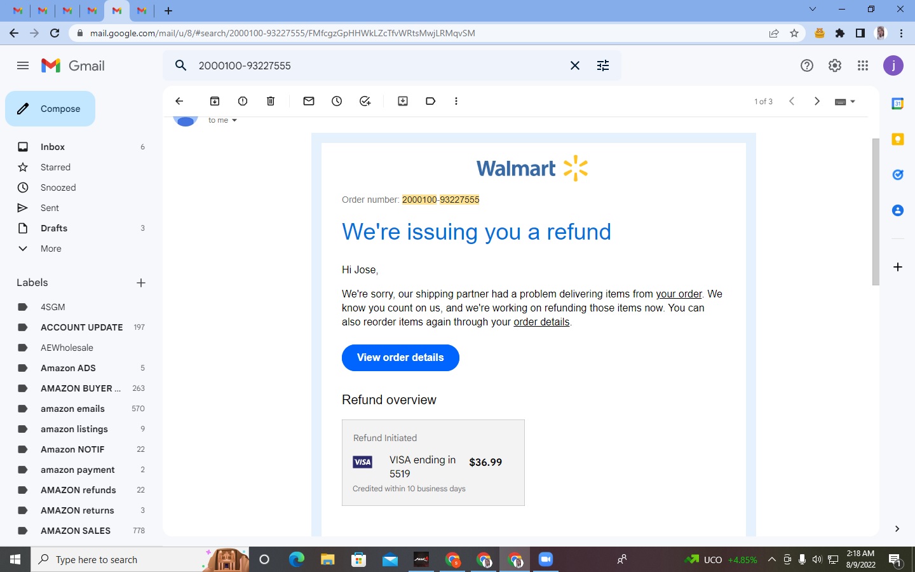This screenshot has width=915, height=572.
Task: Open Zoom from the taskbar
Action: pos(545,560)
